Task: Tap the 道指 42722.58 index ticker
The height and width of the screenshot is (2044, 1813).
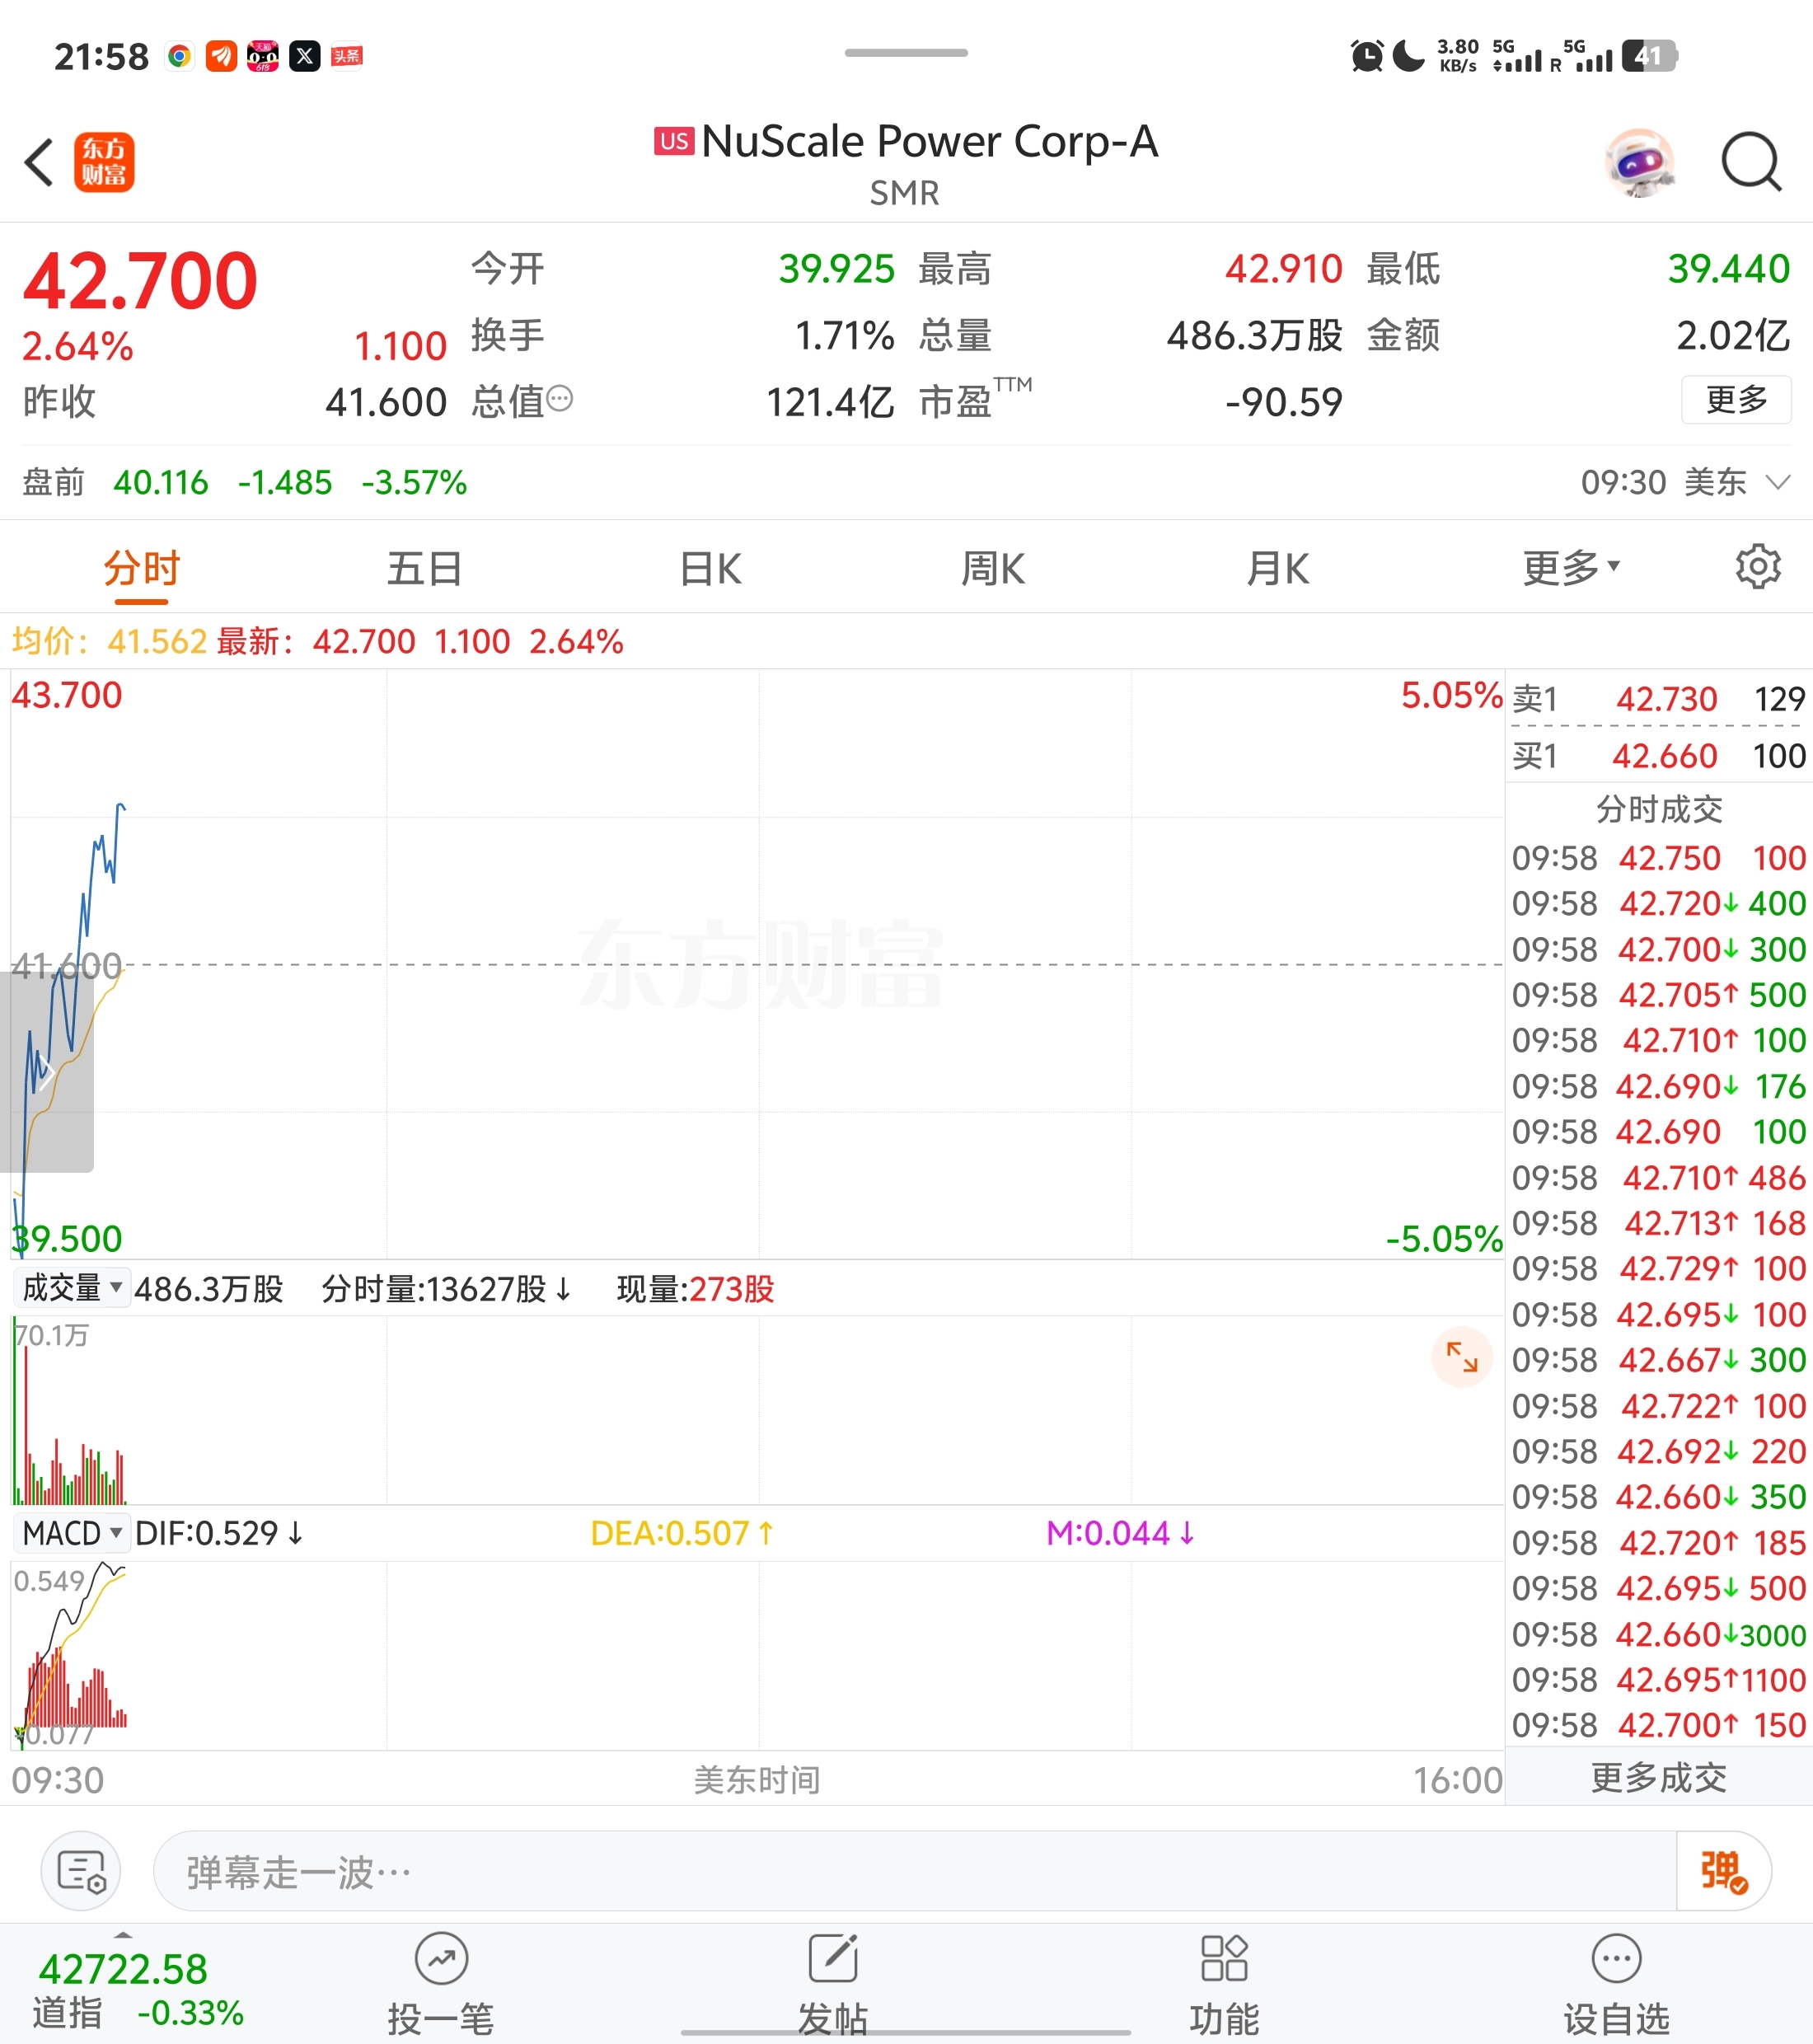Action: (x=138, y=1989)
